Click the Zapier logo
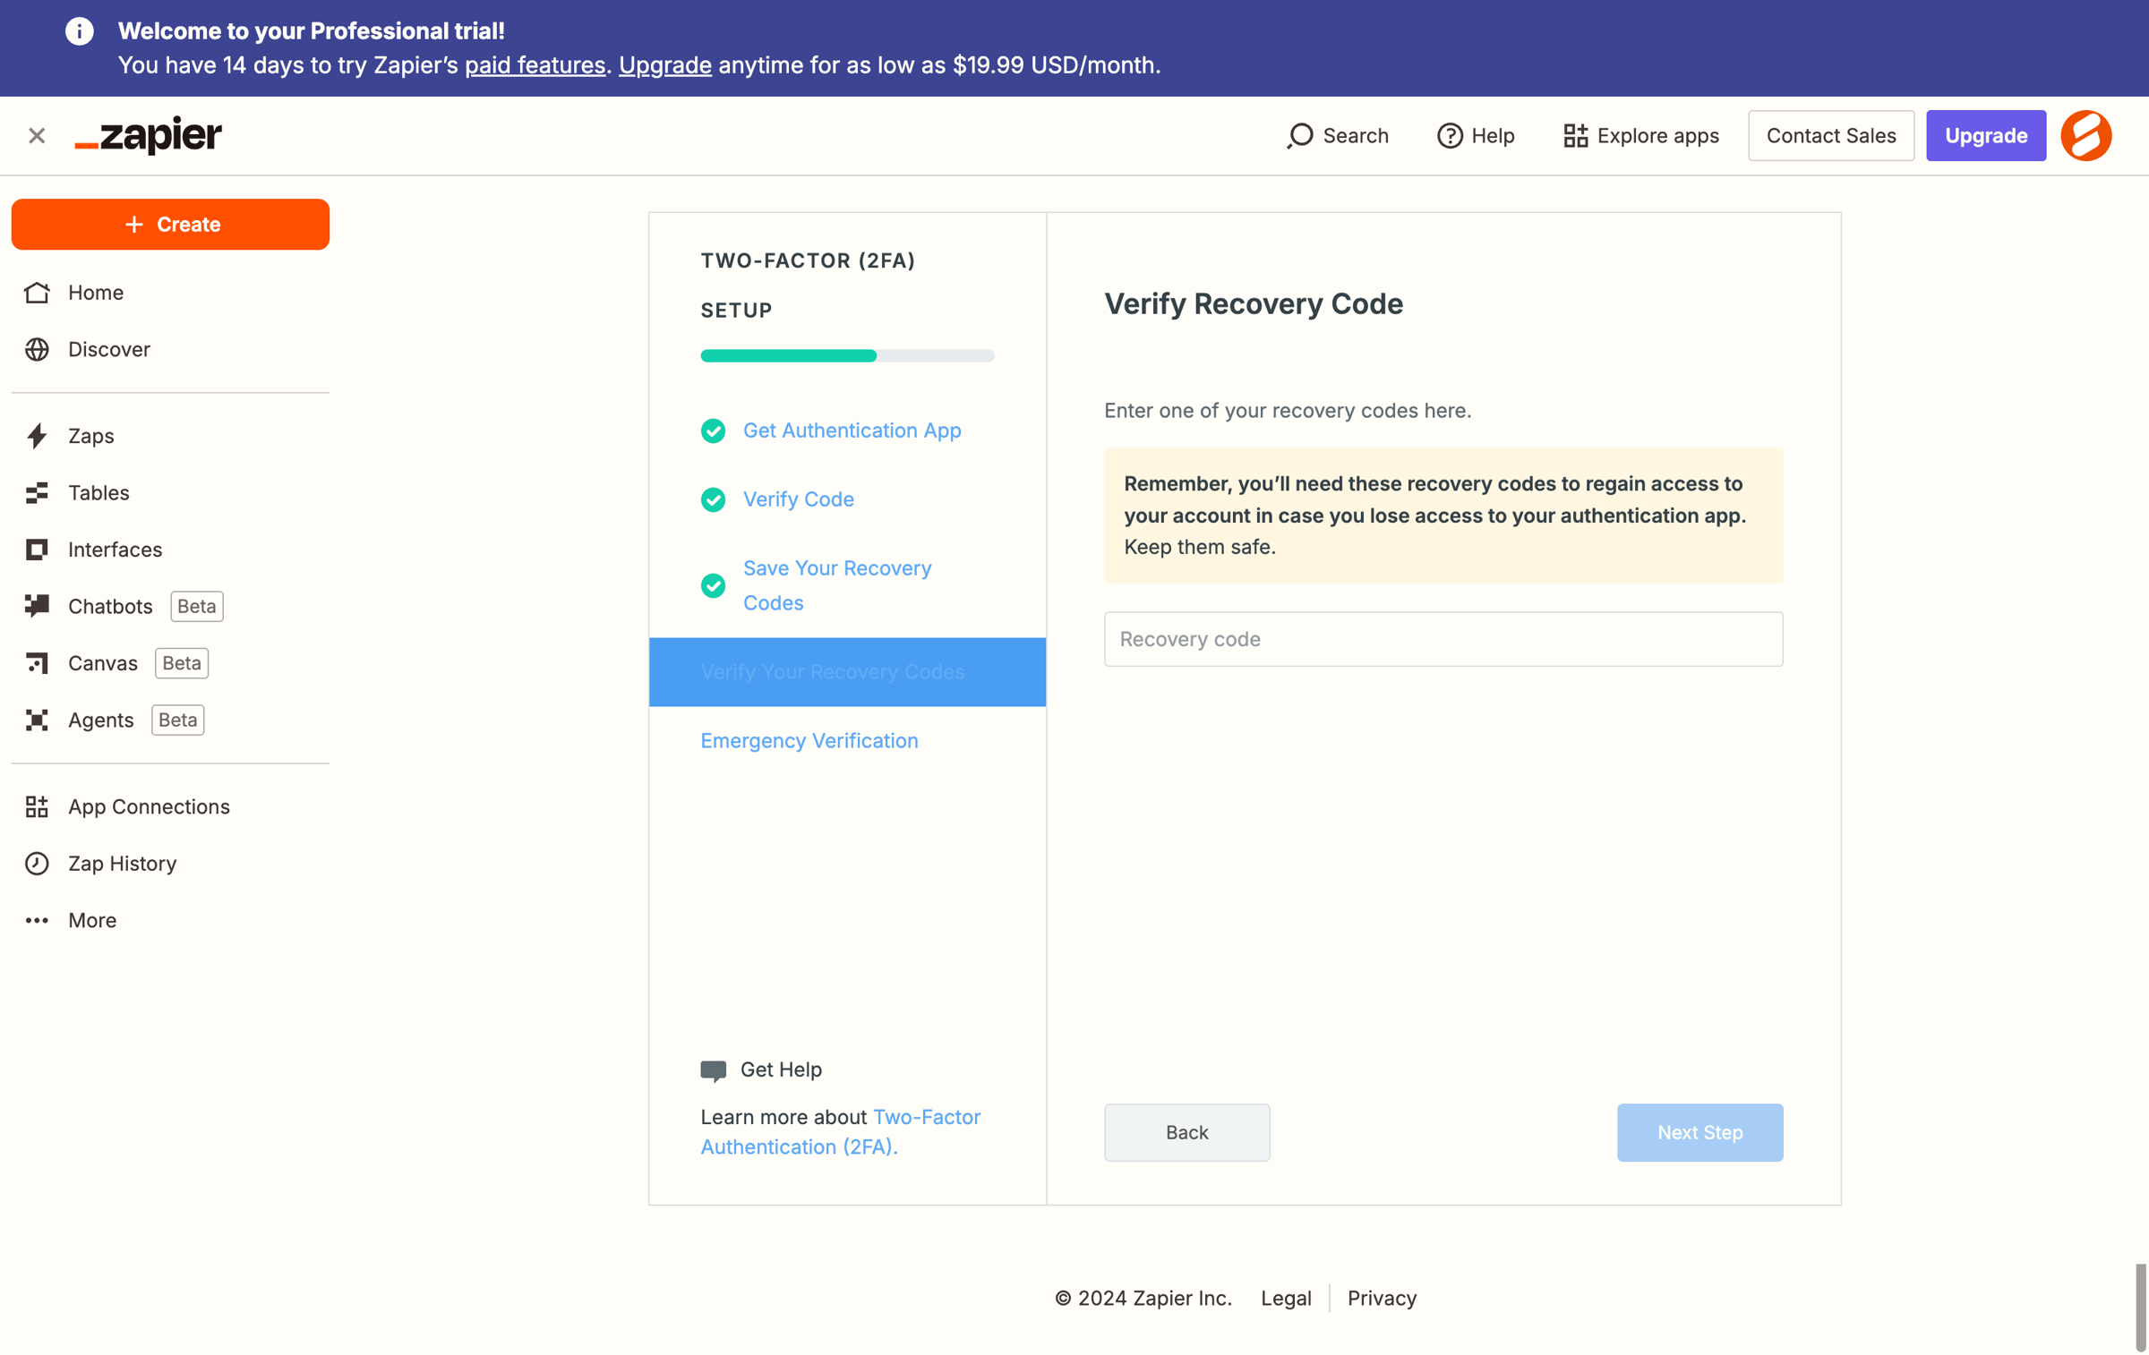Screen dimensions: 2149x1355 tap(148, 135)
